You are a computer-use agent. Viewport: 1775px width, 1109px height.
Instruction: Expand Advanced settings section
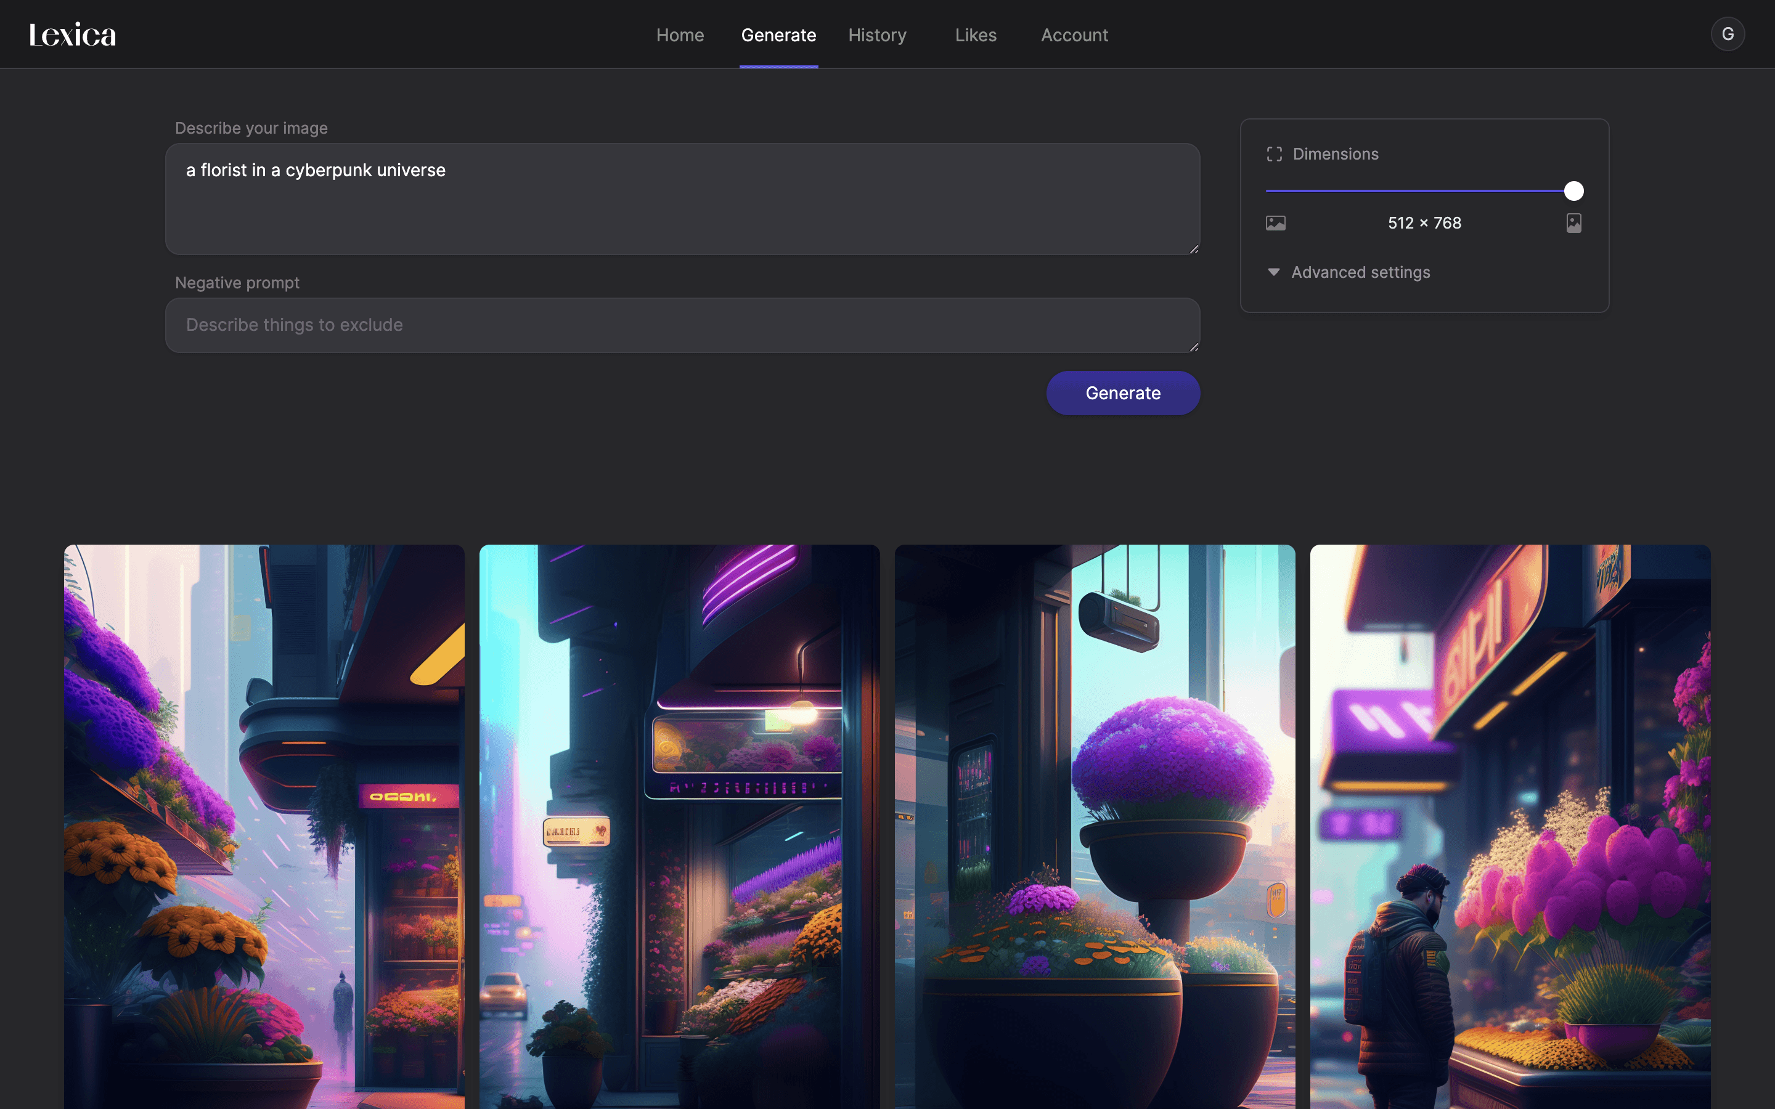[x=1360, y=272]
